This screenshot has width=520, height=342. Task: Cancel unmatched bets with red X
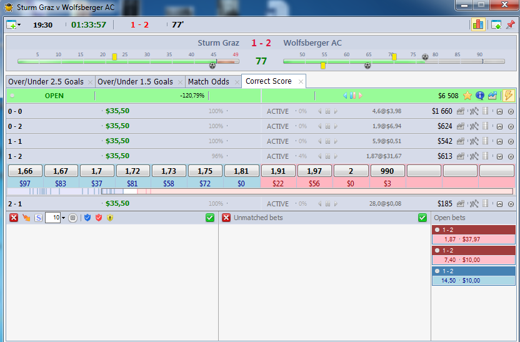[x=226, y=218]
